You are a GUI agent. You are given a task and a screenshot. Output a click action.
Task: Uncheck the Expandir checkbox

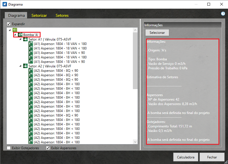(x=9, y=24)
